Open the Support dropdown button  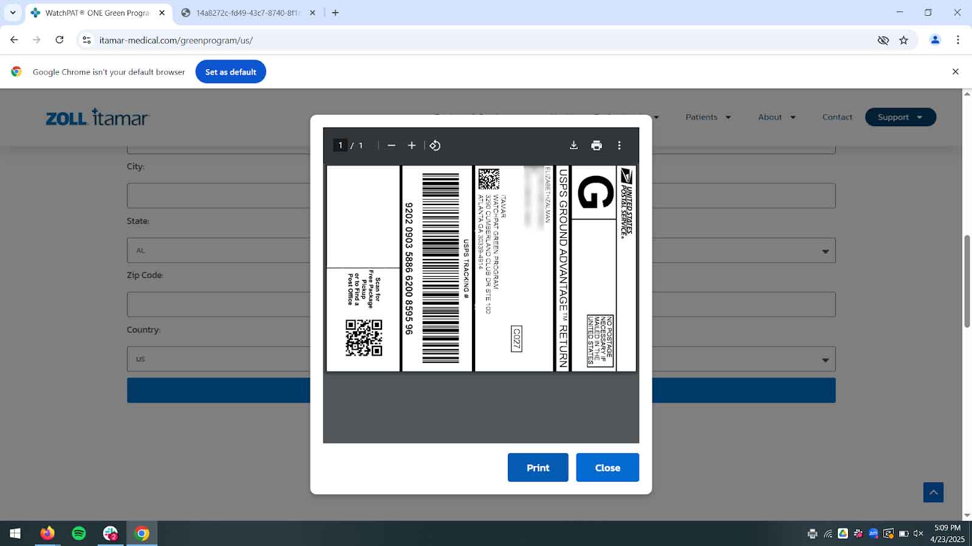click(900, 117)
